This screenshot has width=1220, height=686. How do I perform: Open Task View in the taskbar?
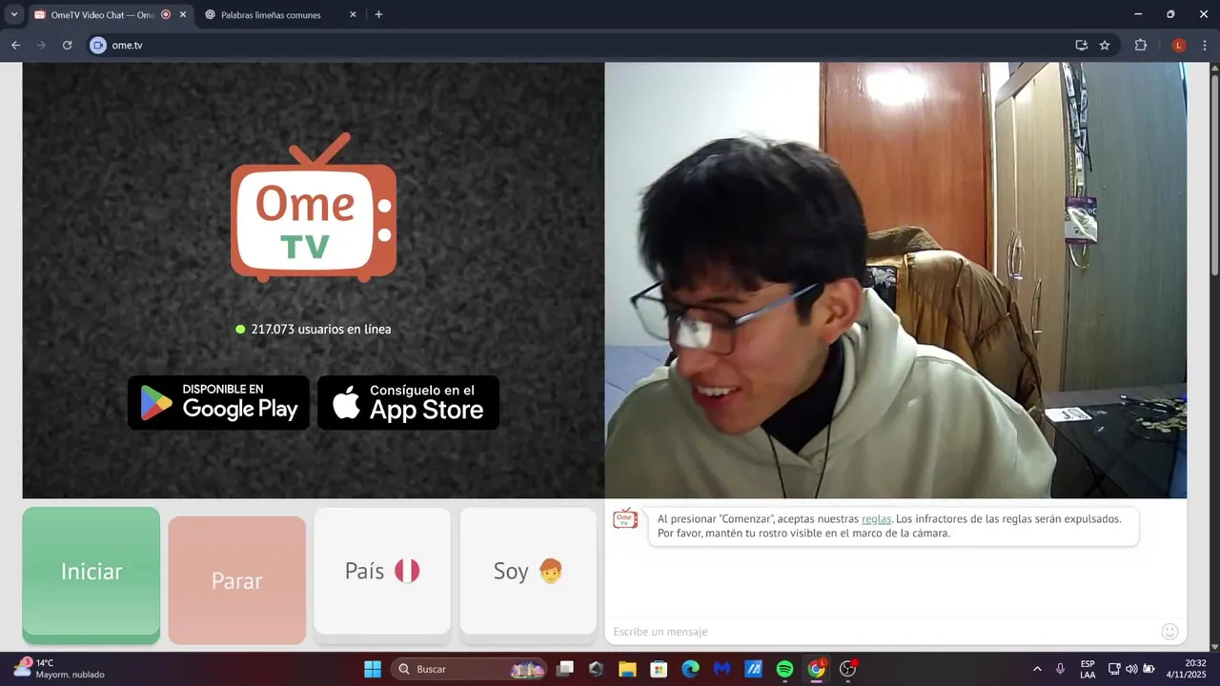[x=565, y=669]
